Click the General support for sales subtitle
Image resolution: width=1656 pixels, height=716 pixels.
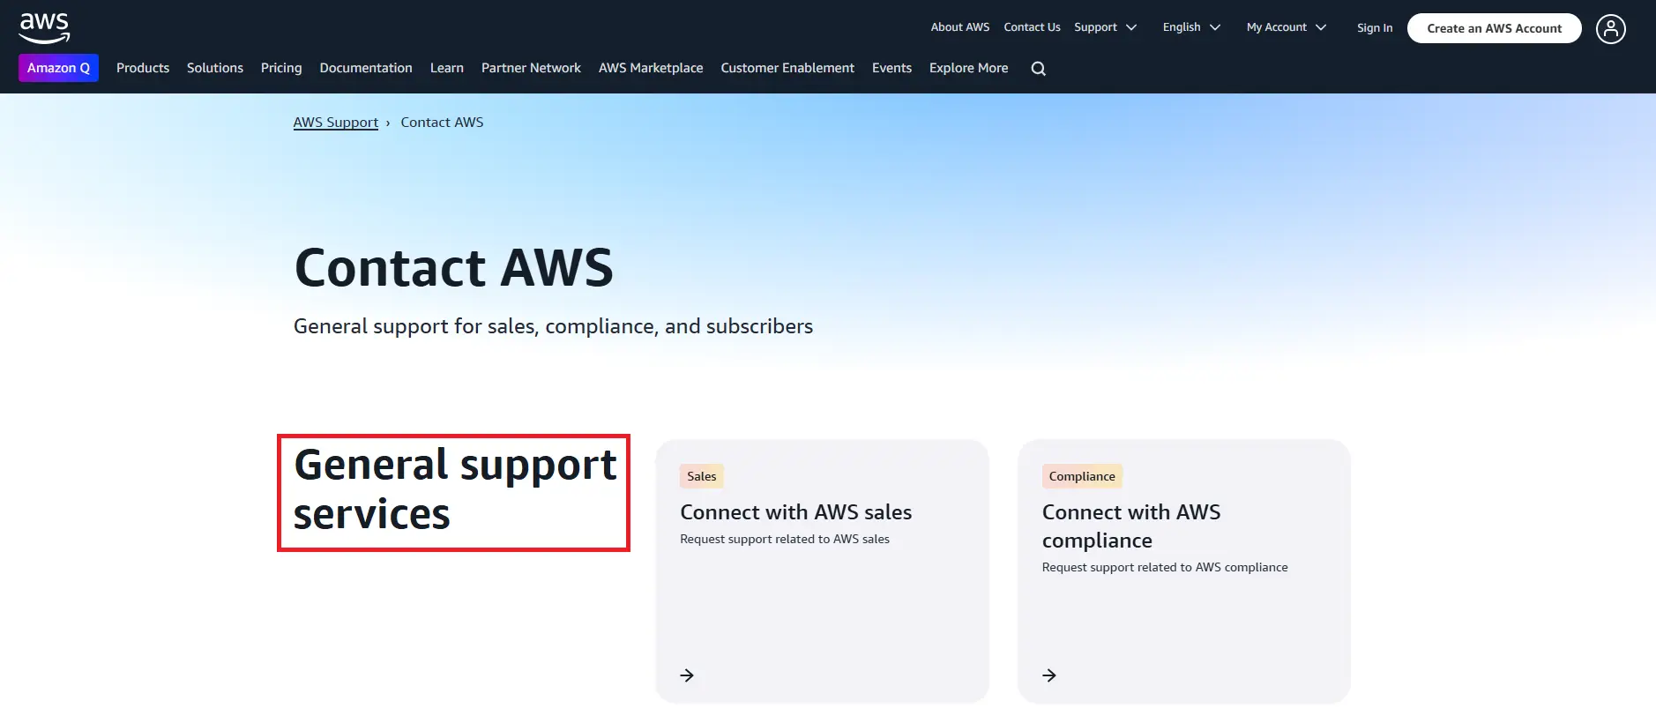(x=553, y=326)
